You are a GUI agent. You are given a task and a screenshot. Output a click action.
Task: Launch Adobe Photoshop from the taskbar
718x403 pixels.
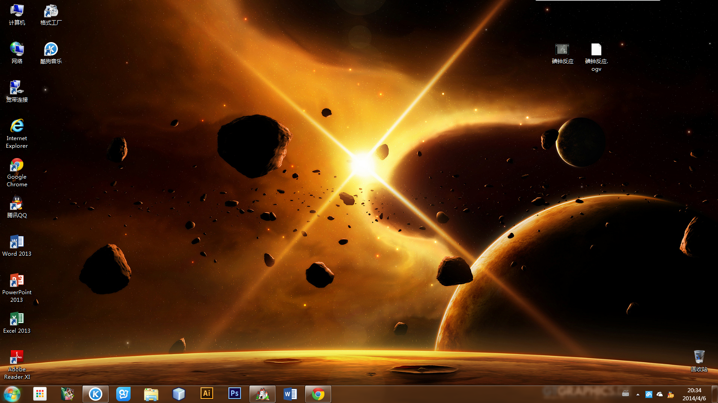(x=235, y=394)
